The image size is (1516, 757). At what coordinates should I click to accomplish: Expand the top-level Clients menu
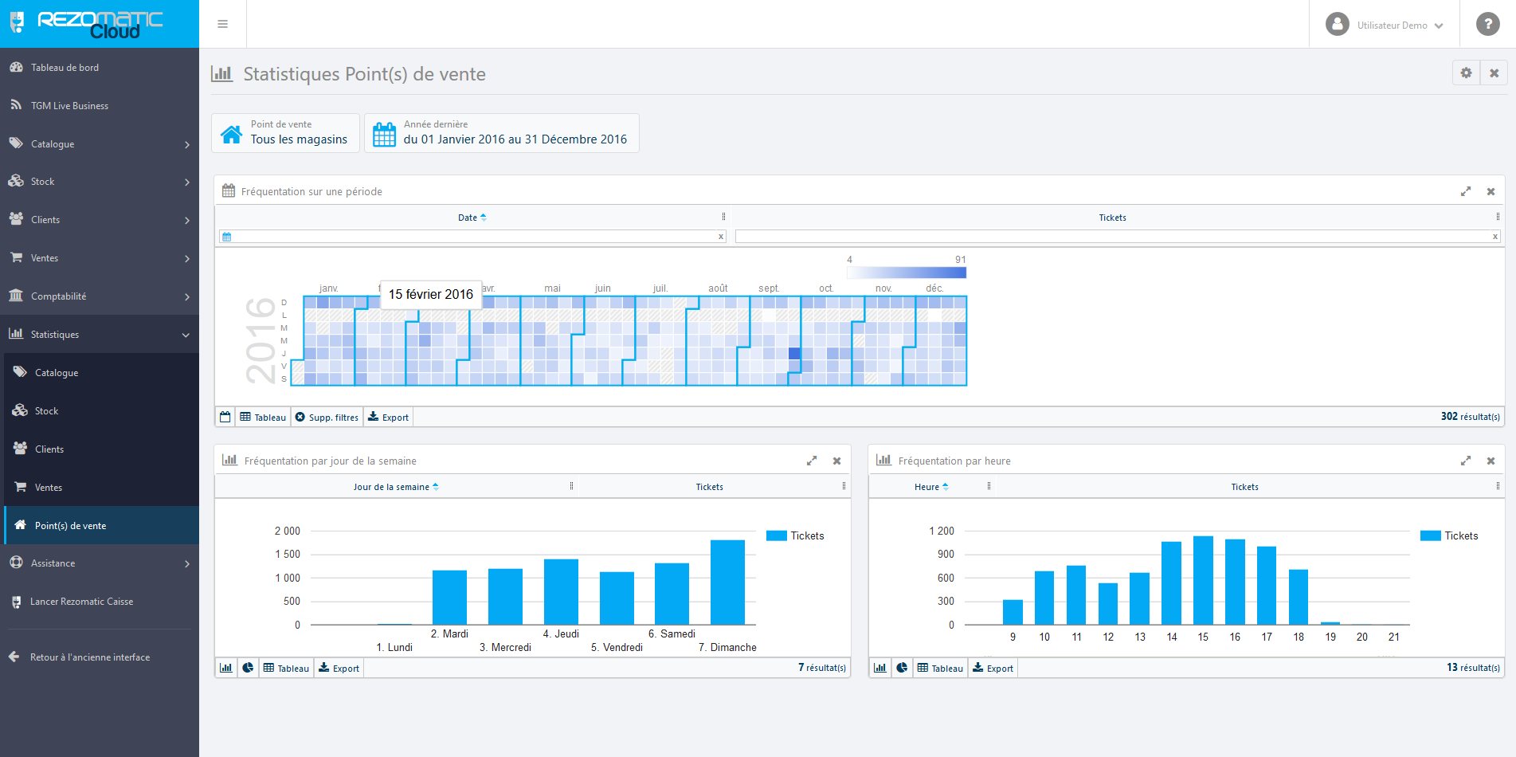tap(100, 220)
